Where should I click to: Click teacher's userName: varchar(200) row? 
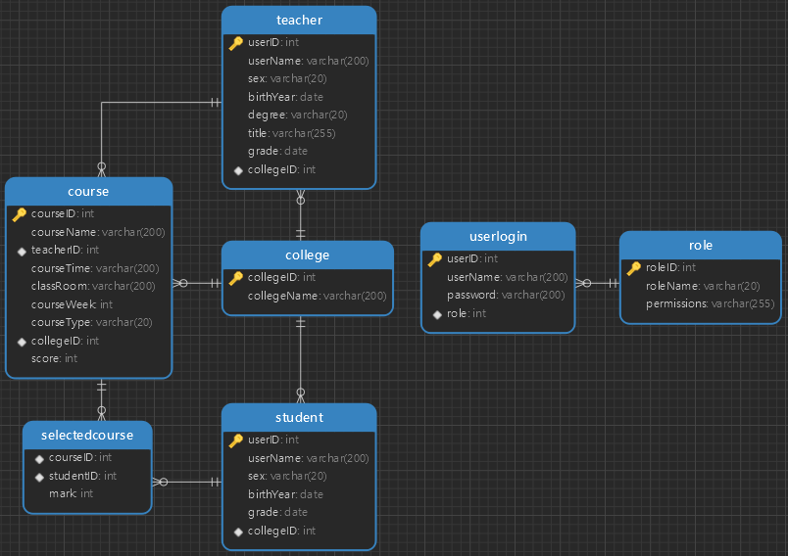click(308, 61)
